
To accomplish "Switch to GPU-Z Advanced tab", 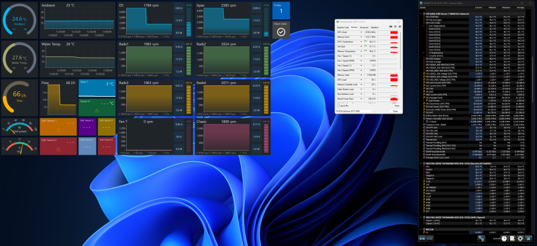I will [x=364, y=27].
